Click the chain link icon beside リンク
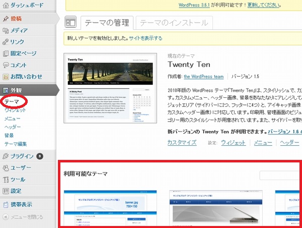 click(x=6, y=42)
